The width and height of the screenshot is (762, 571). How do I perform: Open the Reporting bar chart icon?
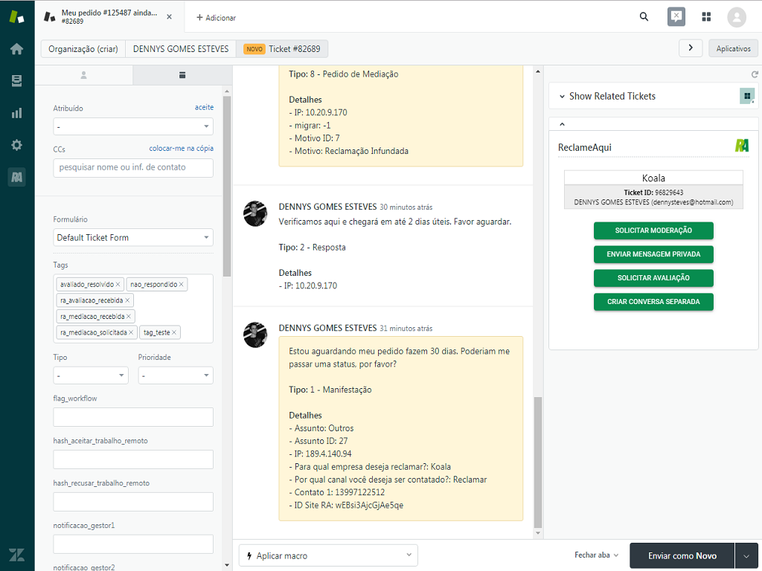[16, 113]
